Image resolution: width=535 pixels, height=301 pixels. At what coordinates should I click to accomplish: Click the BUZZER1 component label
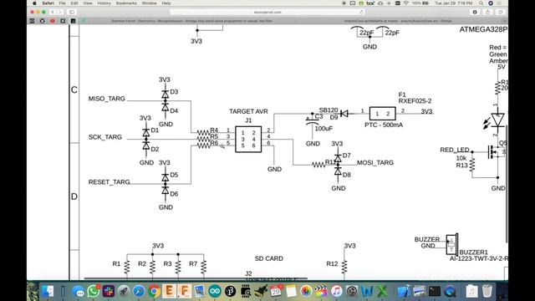(x=474, y=253)
